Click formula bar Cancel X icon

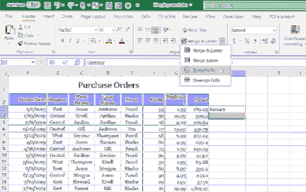pyautogui.click(x=52, y=62)
